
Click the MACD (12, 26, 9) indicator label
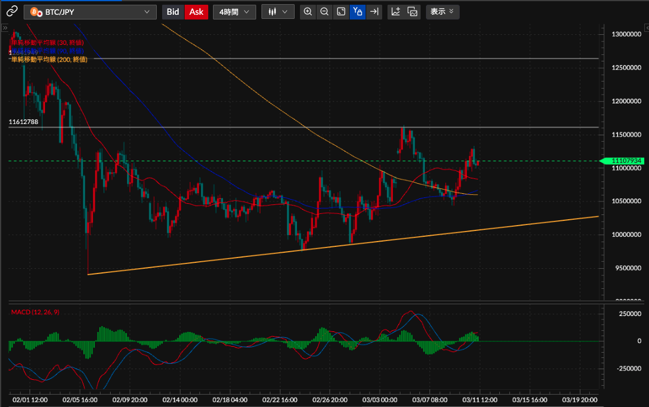(x=35, y=312)
